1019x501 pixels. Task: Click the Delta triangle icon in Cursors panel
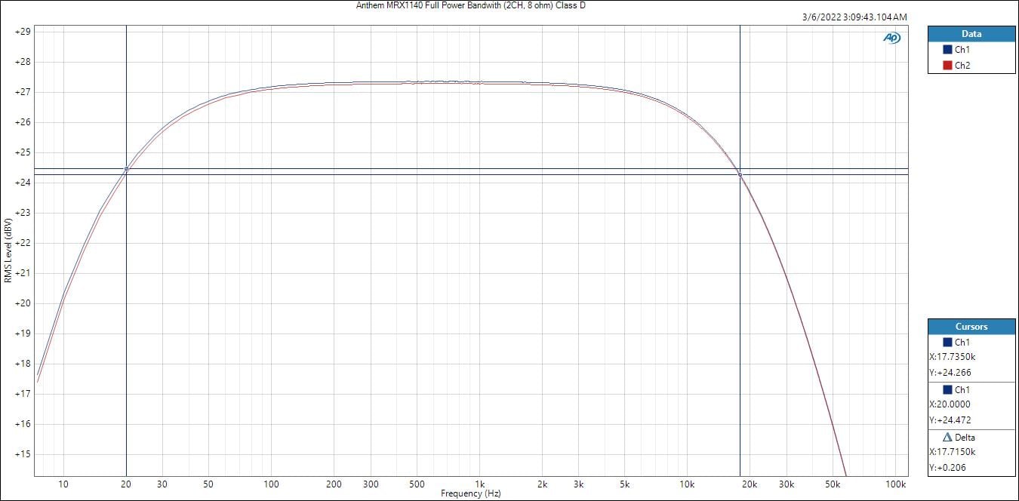(947, 438)
